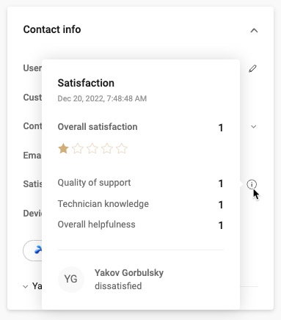
Task: Select the fifth star rating
Action: pyautogui.click(x=122, y=148)
